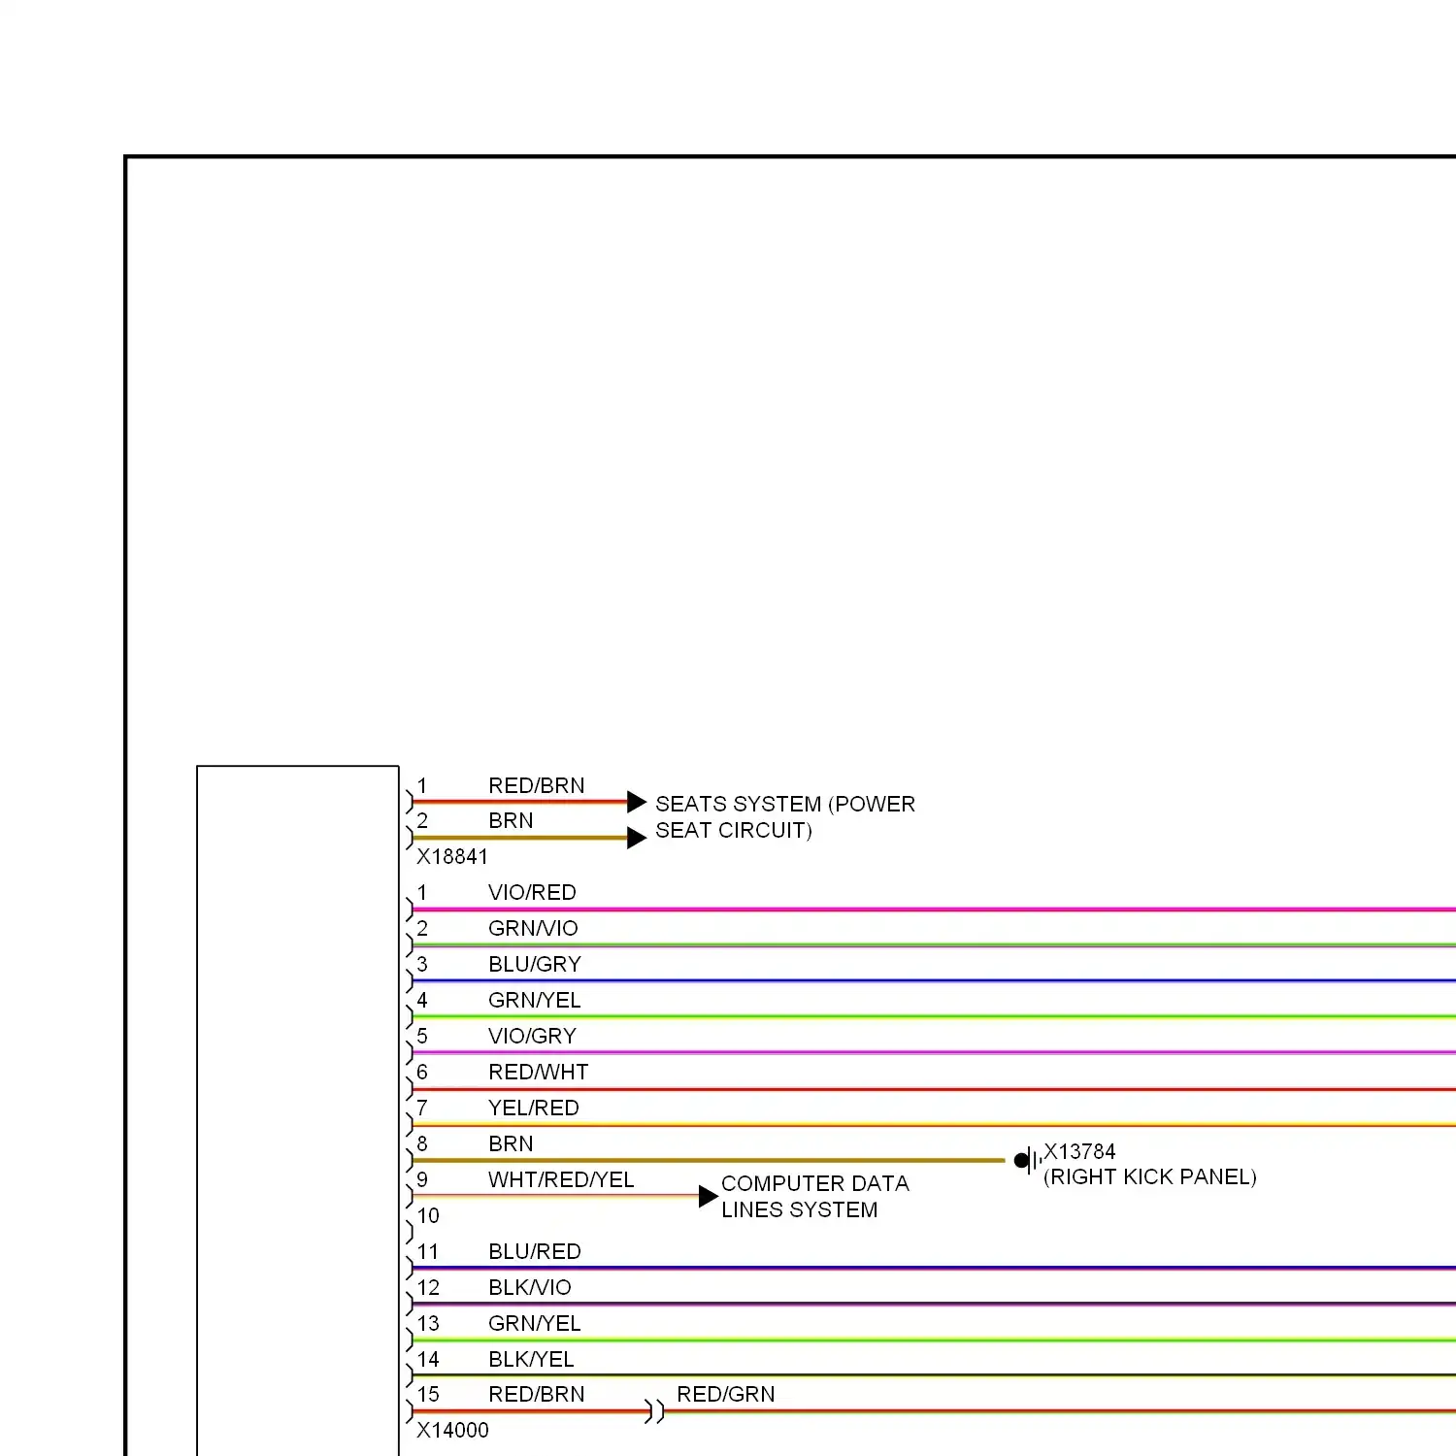Screen dimensions: 1456x1456
Task: Select the WHT/RED/YEL wire label
Action: pos(561,1179)
